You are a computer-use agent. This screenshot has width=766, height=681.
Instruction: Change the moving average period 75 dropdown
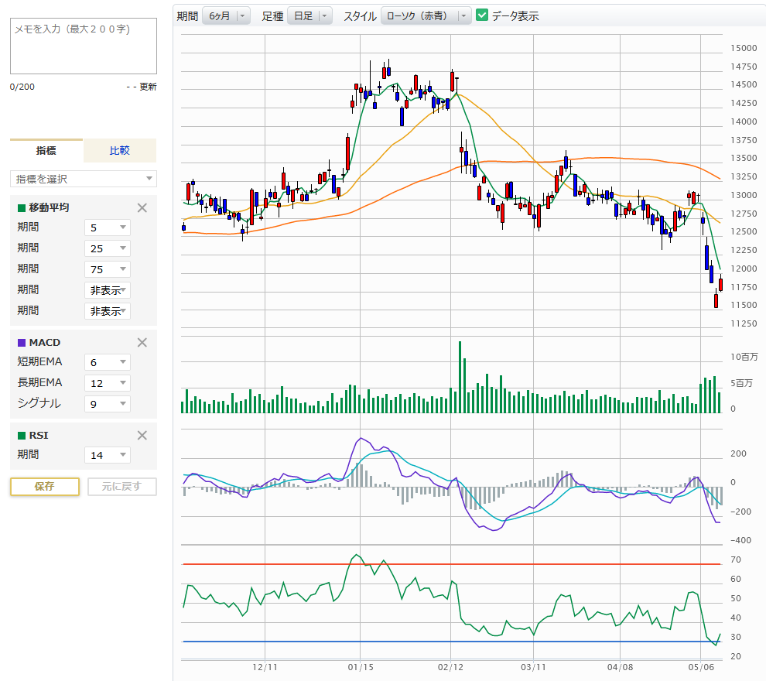tap(108, 269)
